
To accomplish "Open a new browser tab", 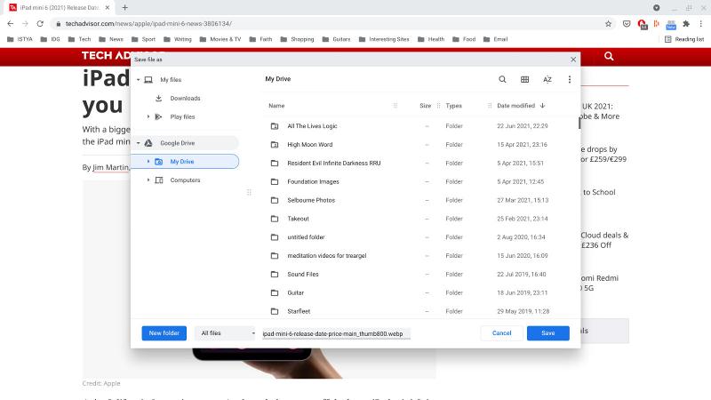I will pyautogui.click(x=124, y=8).
